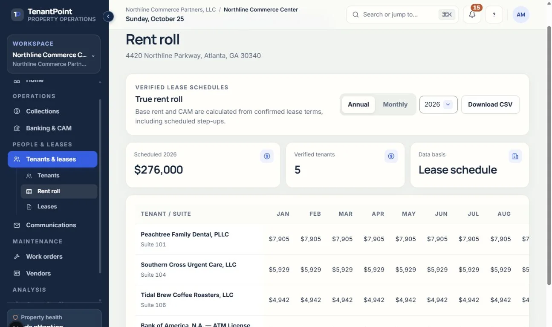Go to Banking & CAM
Screen dimensions: 552x327
click(x=52, y=128)
